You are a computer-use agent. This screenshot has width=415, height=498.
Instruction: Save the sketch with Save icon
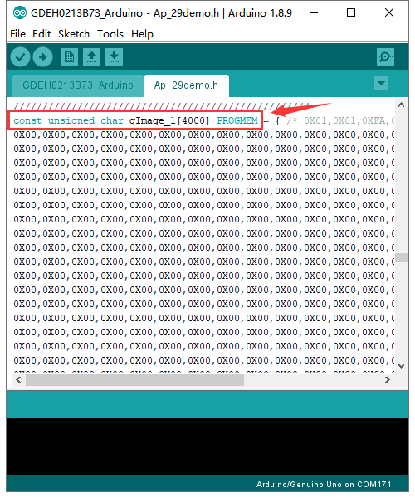pyautogui.click(x=114, y=57)
